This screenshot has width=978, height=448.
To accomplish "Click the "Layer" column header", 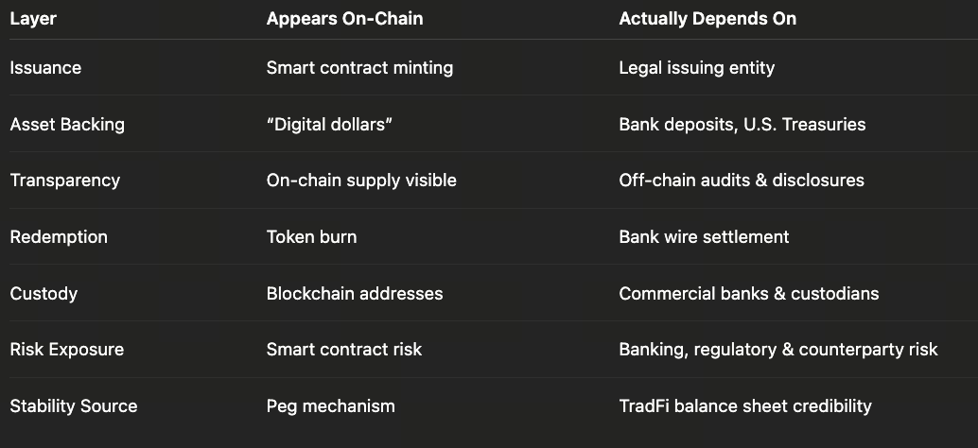I will pyautogui.click(x=32, y=19).
